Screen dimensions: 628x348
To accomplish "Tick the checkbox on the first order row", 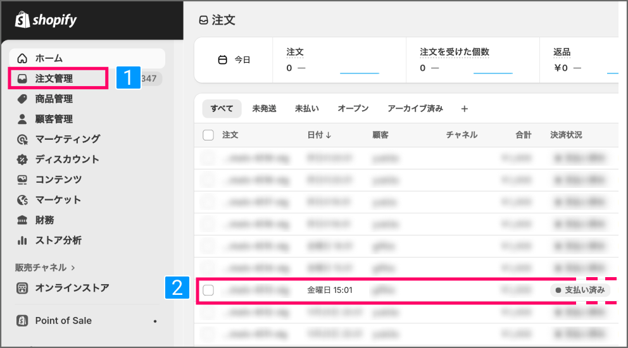I will coord(208,158).
